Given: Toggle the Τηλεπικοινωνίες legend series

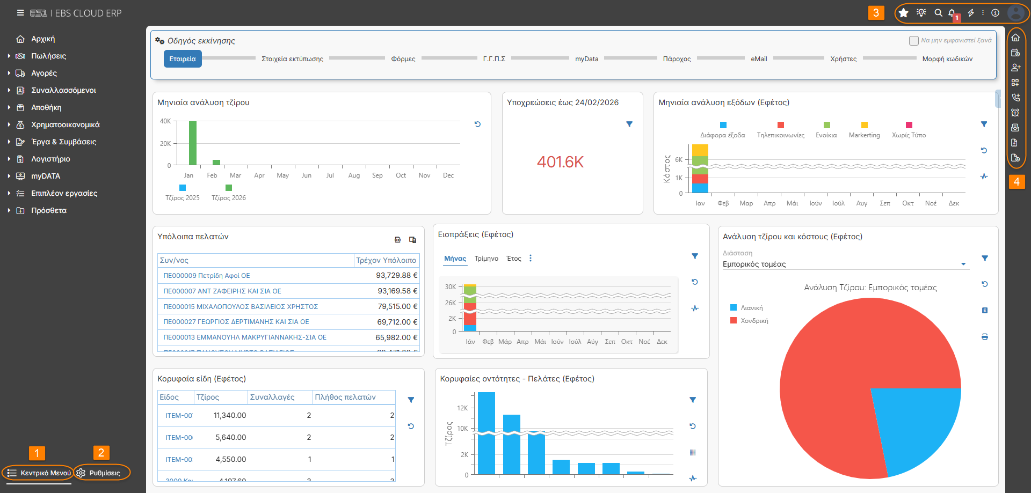Looking at the screenshot, I should click(781, 130).
